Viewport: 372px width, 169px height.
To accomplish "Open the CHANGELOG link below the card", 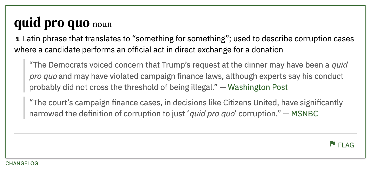I will coord(22,163).
